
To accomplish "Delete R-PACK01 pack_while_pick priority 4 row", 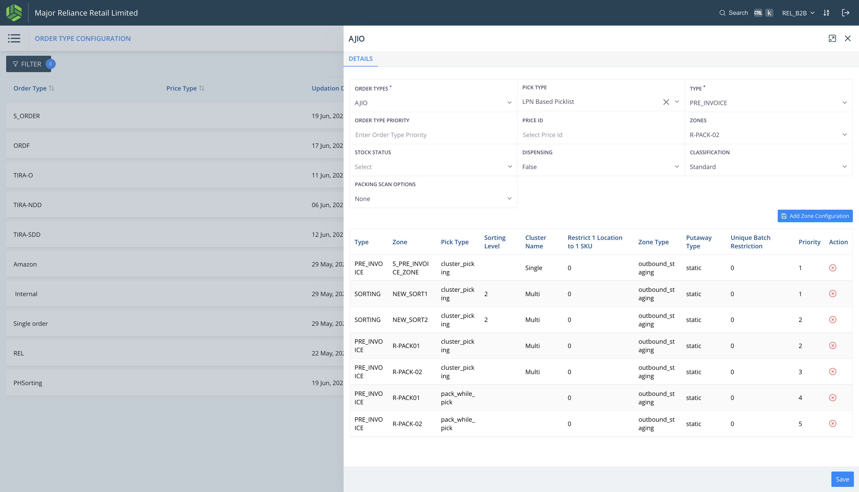I will tap(832, 398).
